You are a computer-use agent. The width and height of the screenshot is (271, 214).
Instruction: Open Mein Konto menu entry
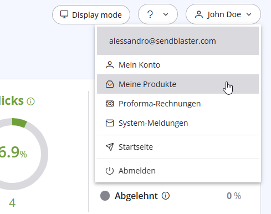click(178, 65)
